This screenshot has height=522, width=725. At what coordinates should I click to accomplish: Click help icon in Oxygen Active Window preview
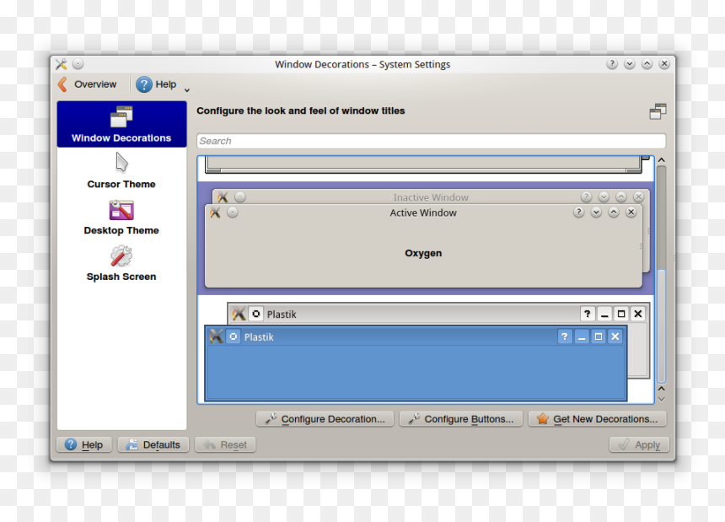pos(578,213)
